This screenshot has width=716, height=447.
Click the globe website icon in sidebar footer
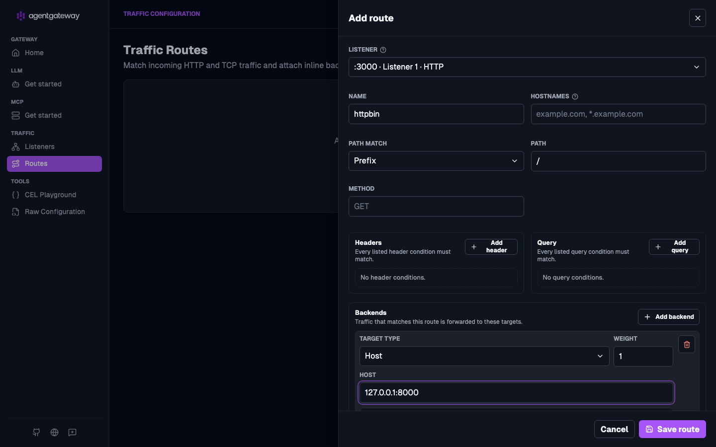click(55, 433)
